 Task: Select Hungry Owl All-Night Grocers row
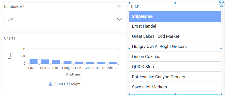(175, 46)
